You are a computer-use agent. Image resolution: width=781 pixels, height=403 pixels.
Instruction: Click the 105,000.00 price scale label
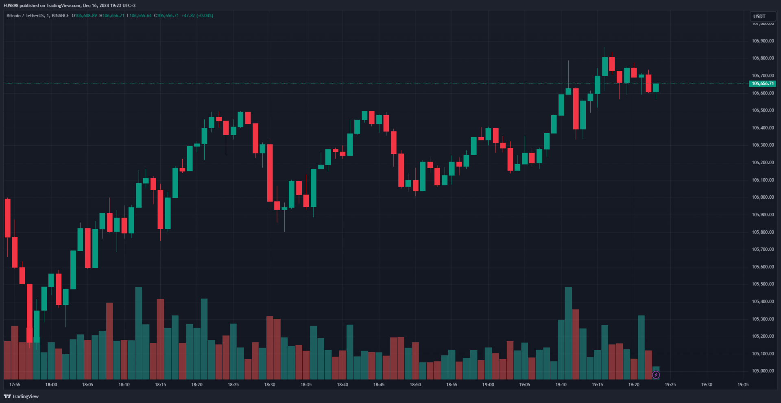763,371
